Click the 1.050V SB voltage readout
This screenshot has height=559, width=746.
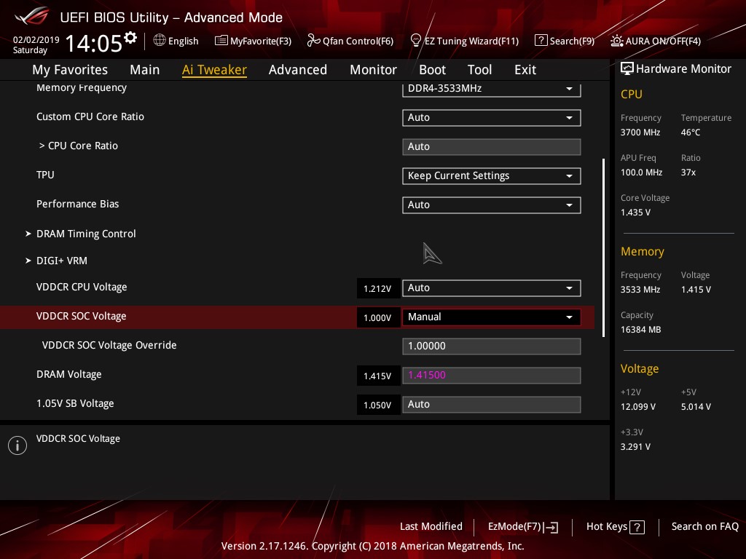tap(377, 405)
